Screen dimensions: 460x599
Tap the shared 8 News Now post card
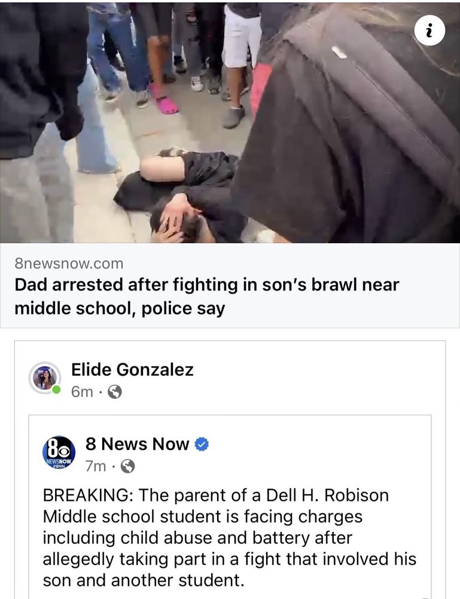click(230, 507)
